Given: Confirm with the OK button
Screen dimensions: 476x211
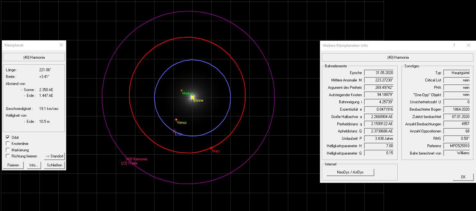Looking at the screenshot, I should (x=463, y=177).
